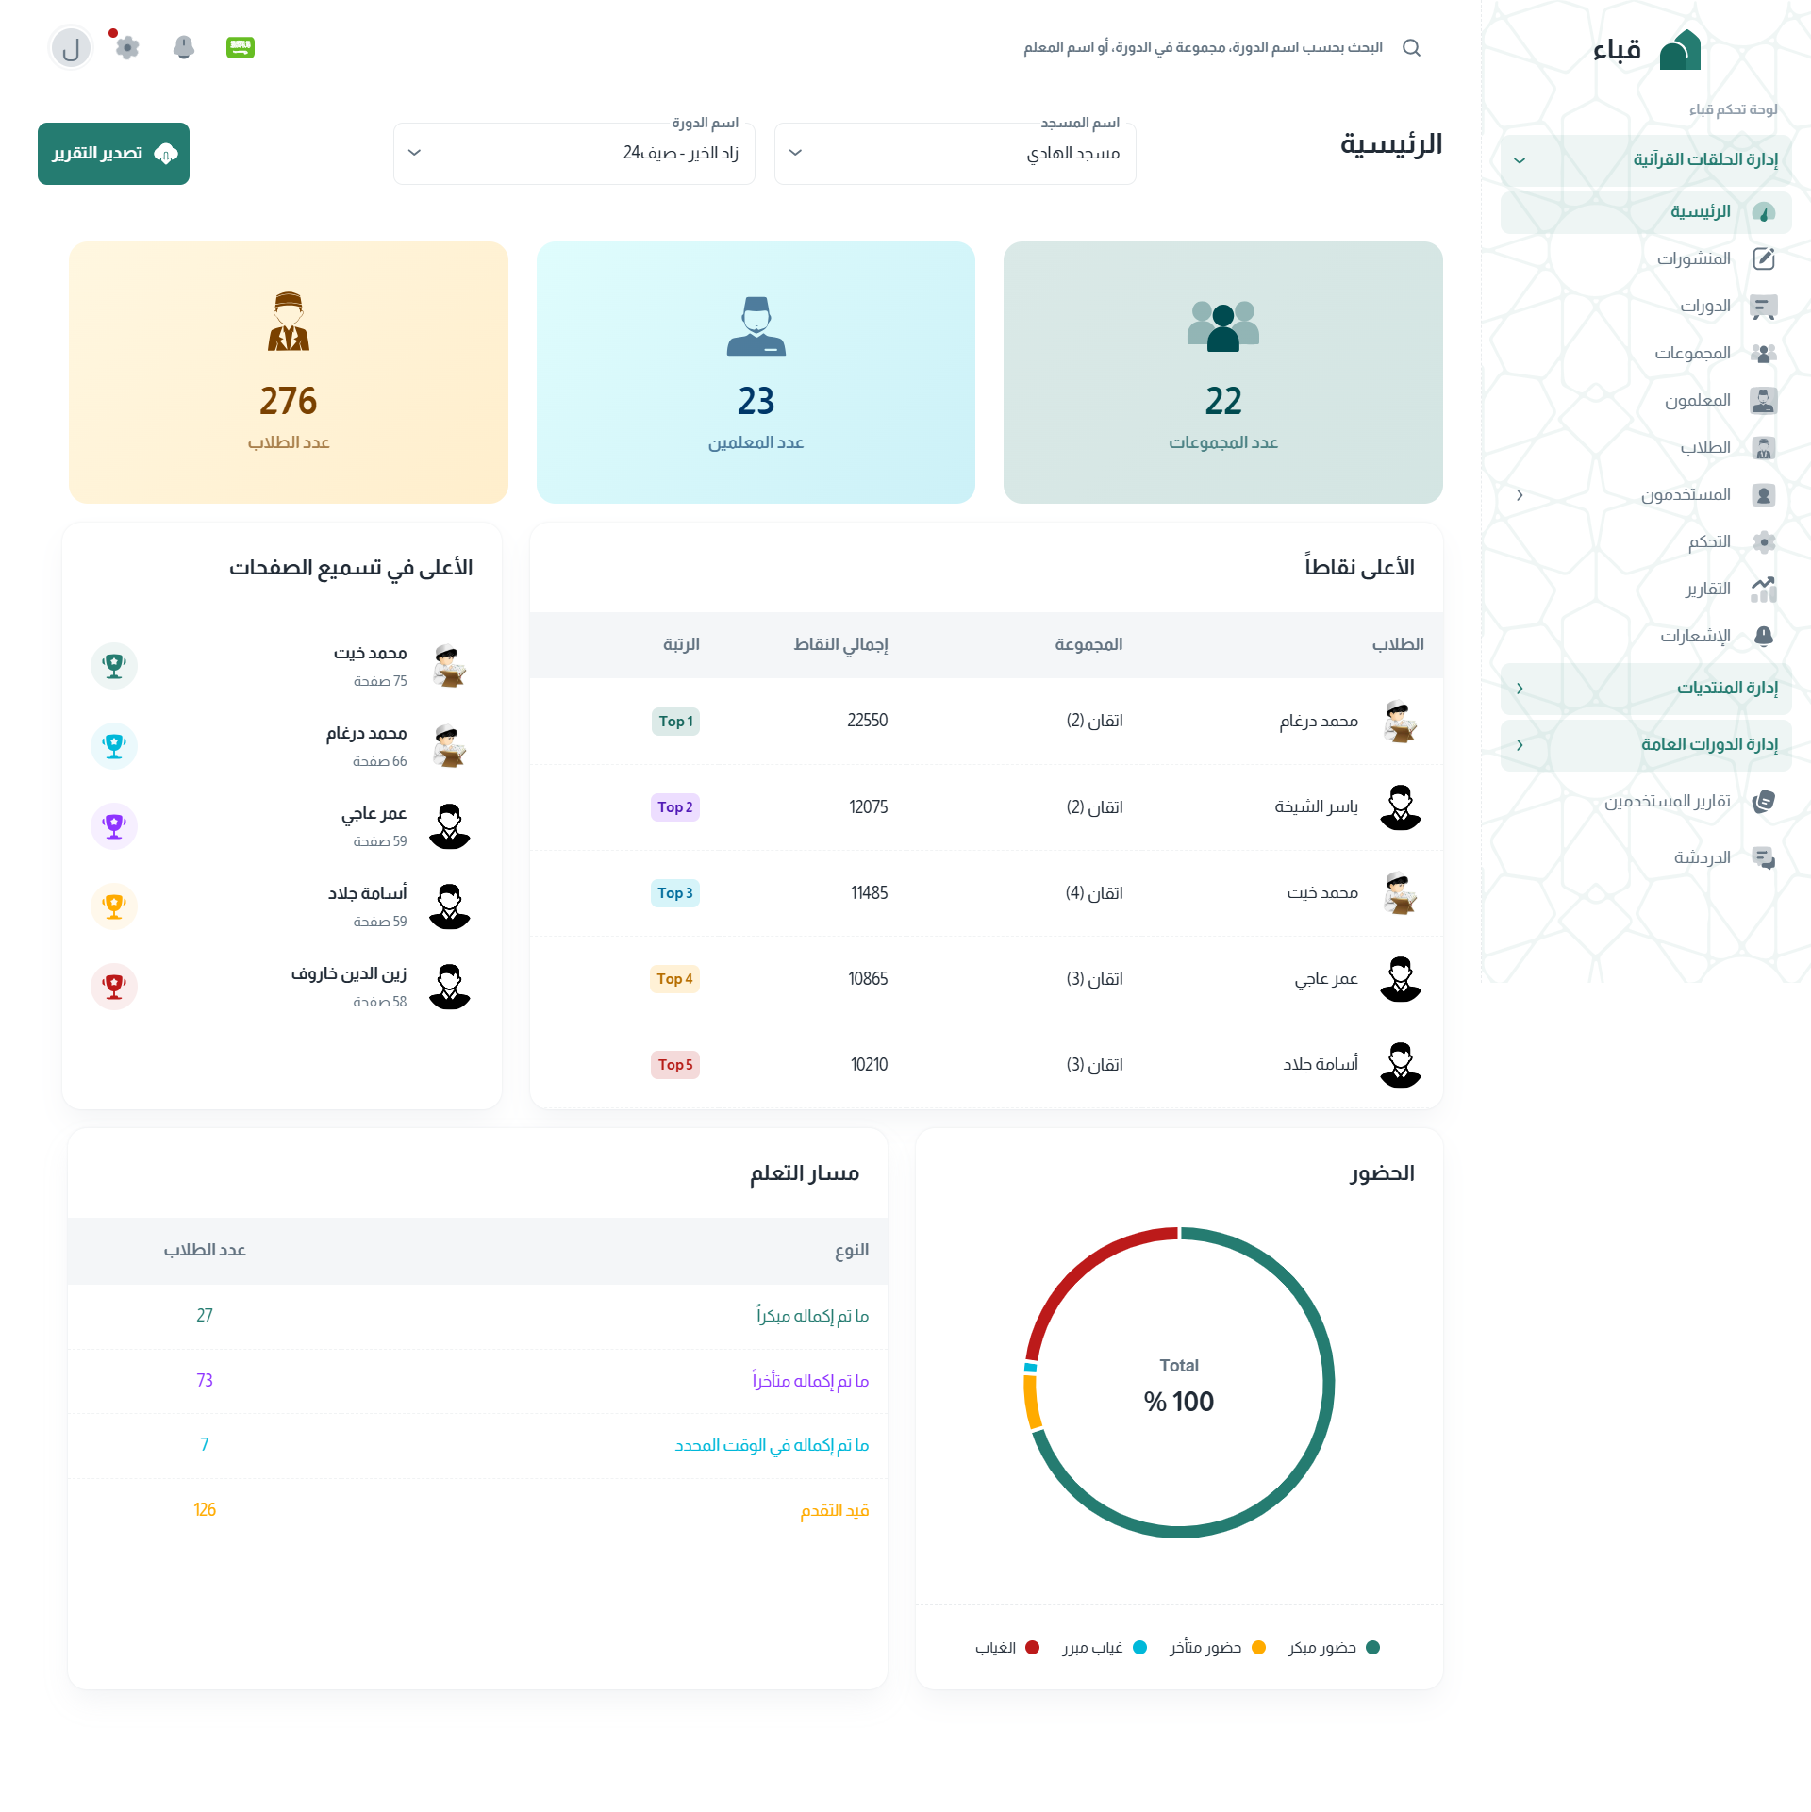Open the اسم الدورة dropdown
This screenshot has width=1811, height=1812.
(x=573, y=153)
